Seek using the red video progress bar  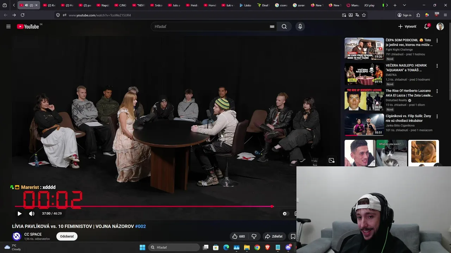click(143, 206)
